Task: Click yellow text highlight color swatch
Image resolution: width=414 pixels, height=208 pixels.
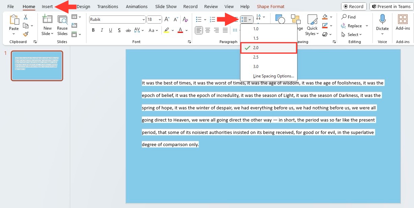Action: click(x=166, y=30)
